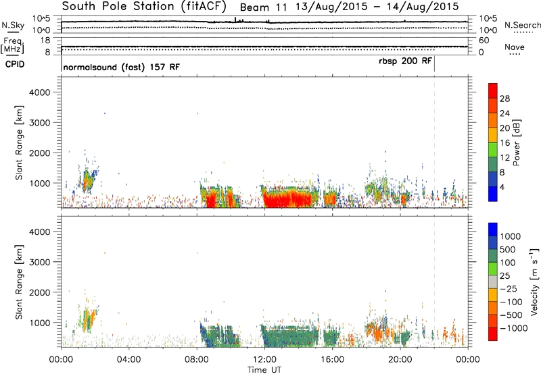541x374 pixels.
Task: Click the '4' tick on Power colorbar
Action: coord(502,187)
